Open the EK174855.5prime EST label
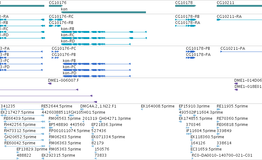Viewport: 262px width, 160px height. 195,119
